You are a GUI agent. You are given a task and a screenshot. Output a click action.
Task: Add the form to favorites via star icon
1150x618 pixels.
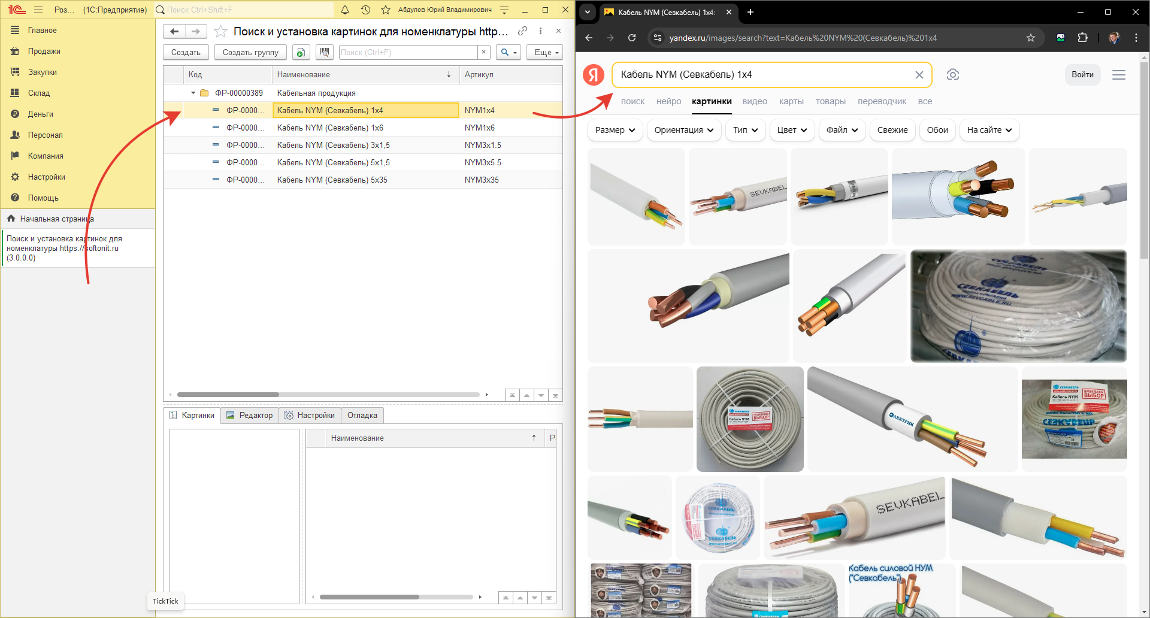(x=220, y=31)
